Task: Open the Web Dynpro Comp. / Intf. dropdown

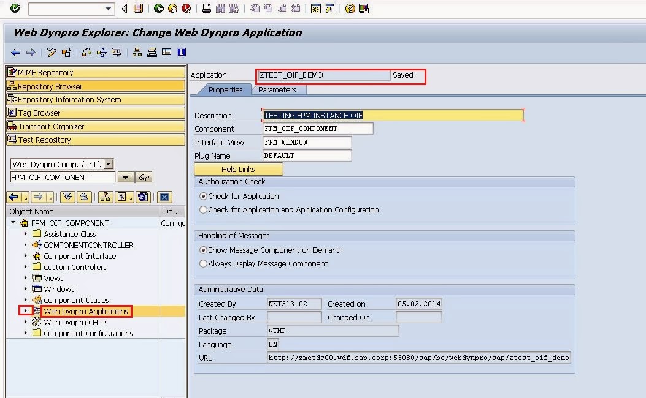Action: 109,164
